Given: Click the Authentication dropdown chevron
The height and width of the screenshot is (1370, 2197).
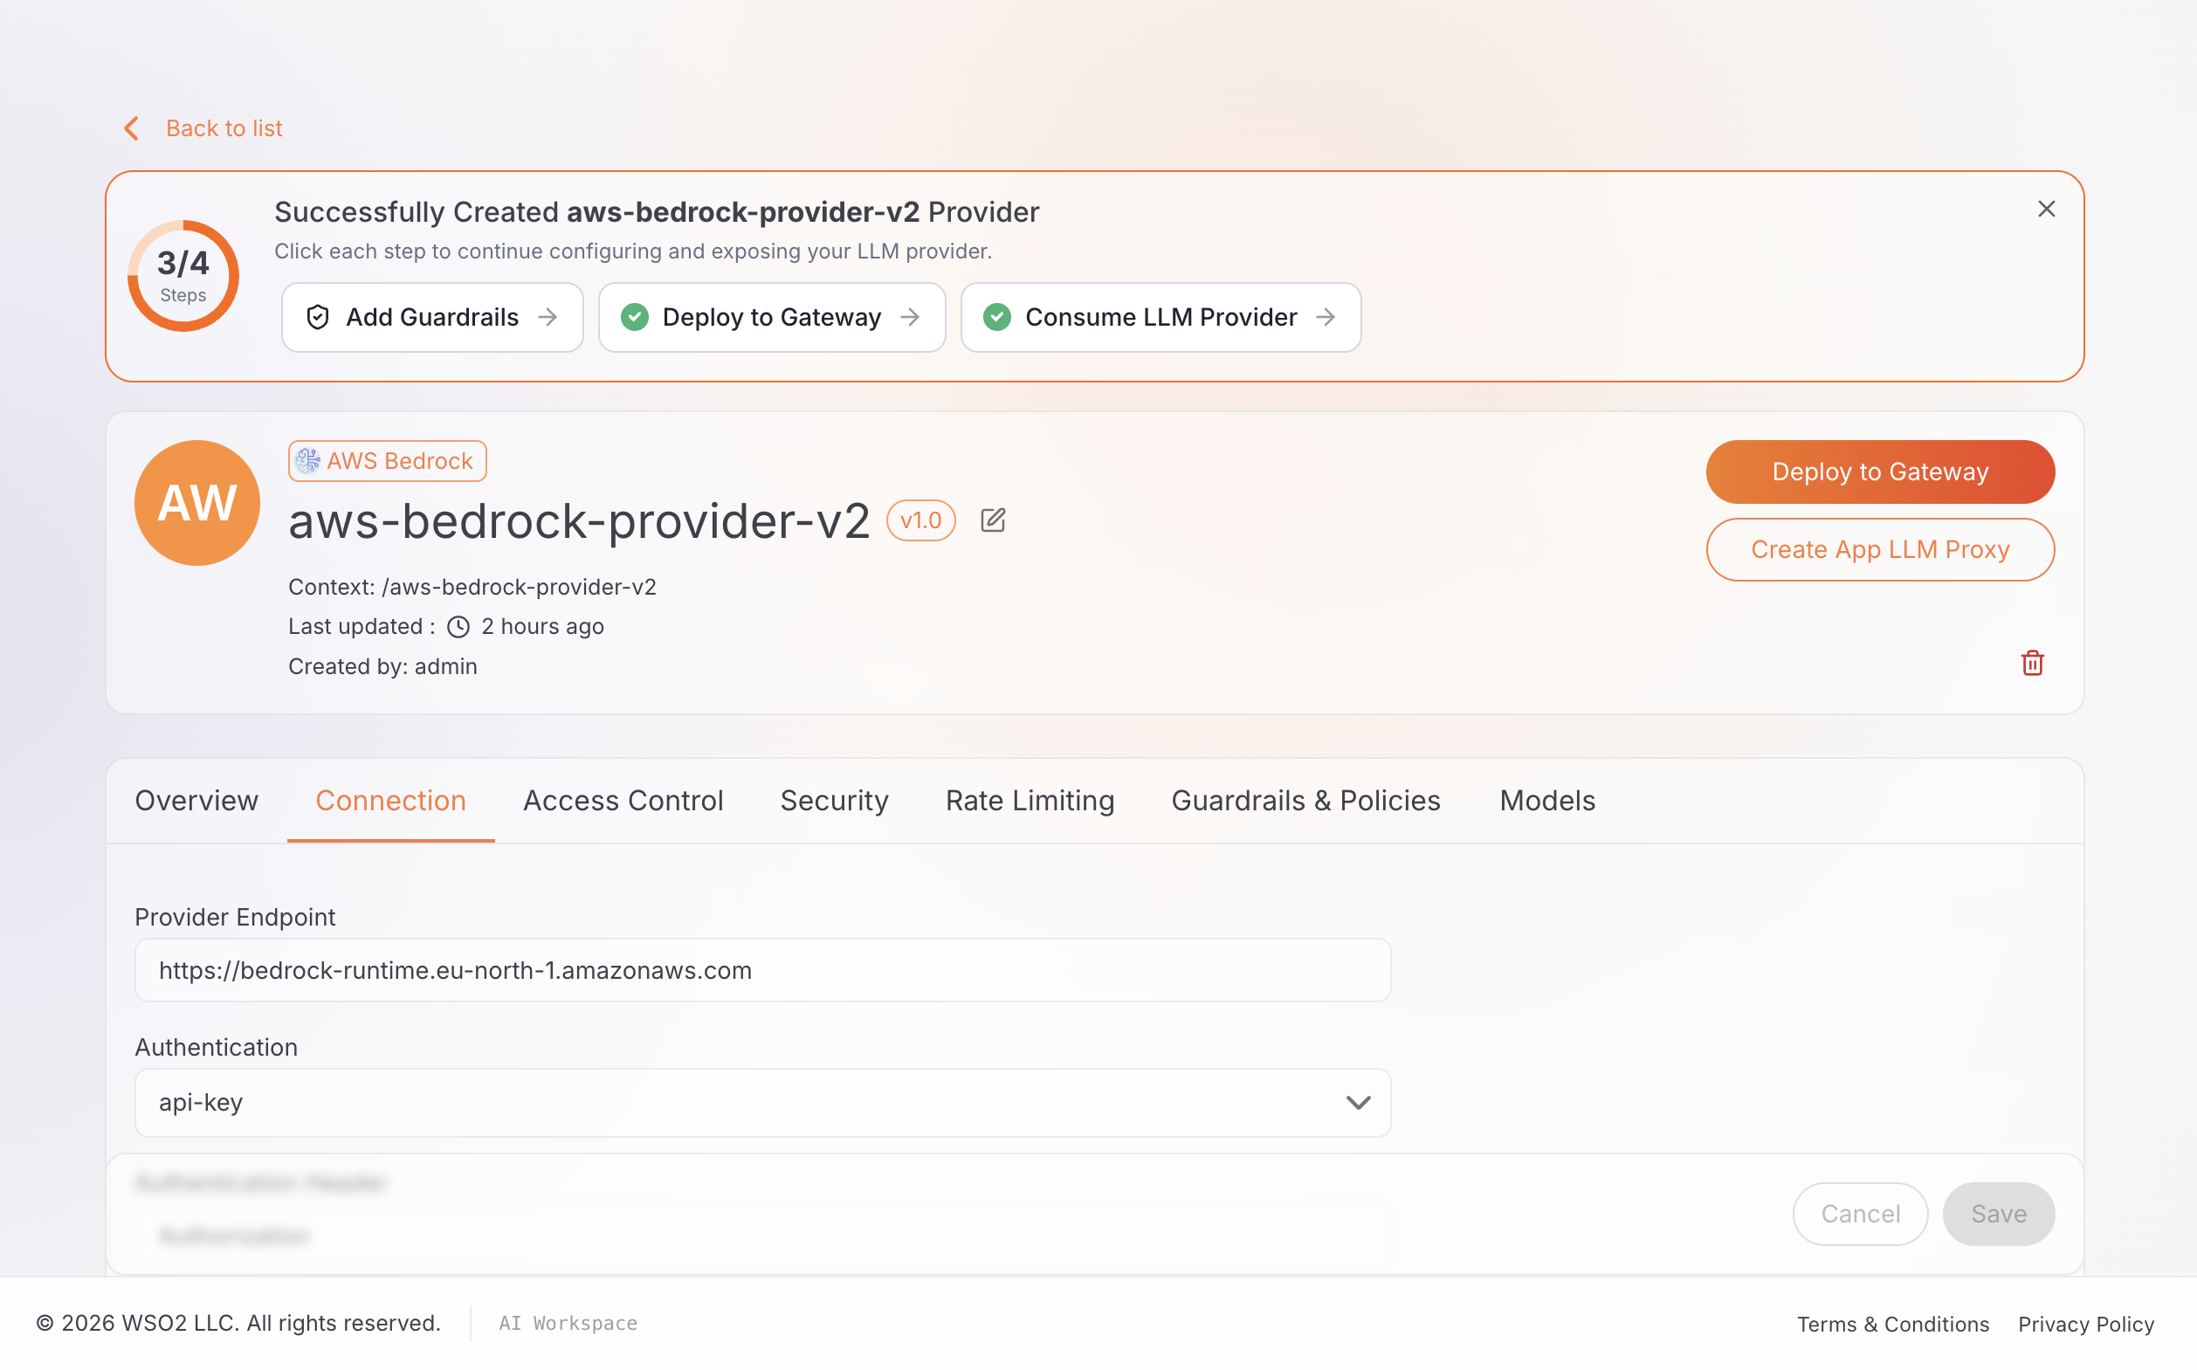Looking at the screenshot, I should [1358, 1103].
